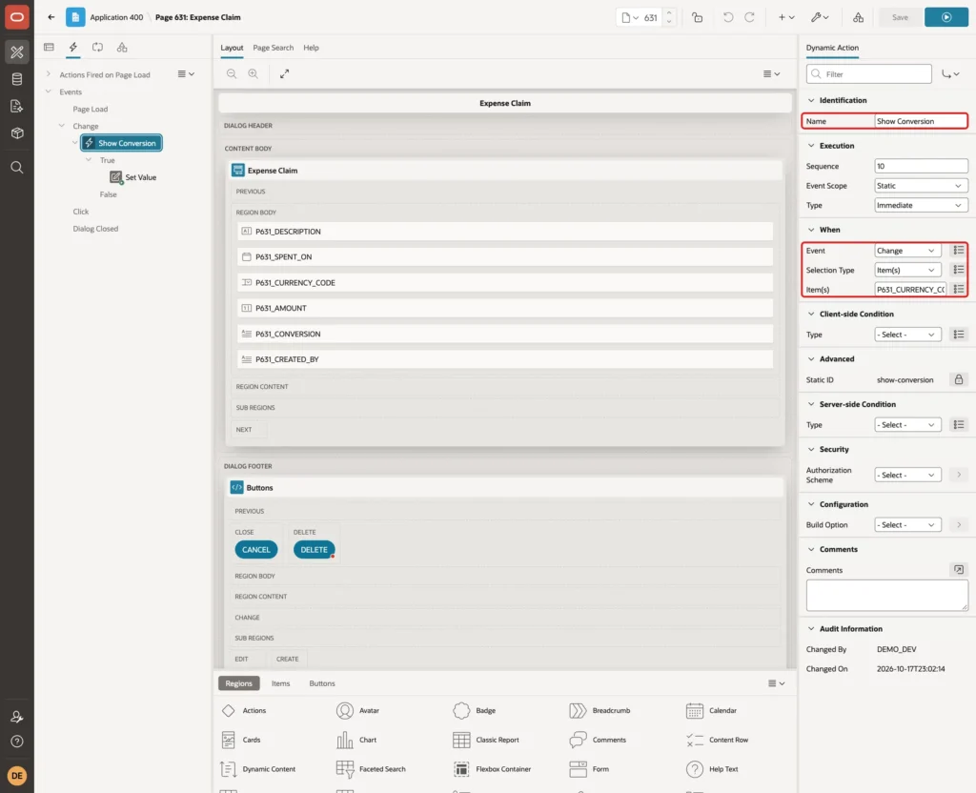Open SQL Workshop database icon

tap(17, 79)
